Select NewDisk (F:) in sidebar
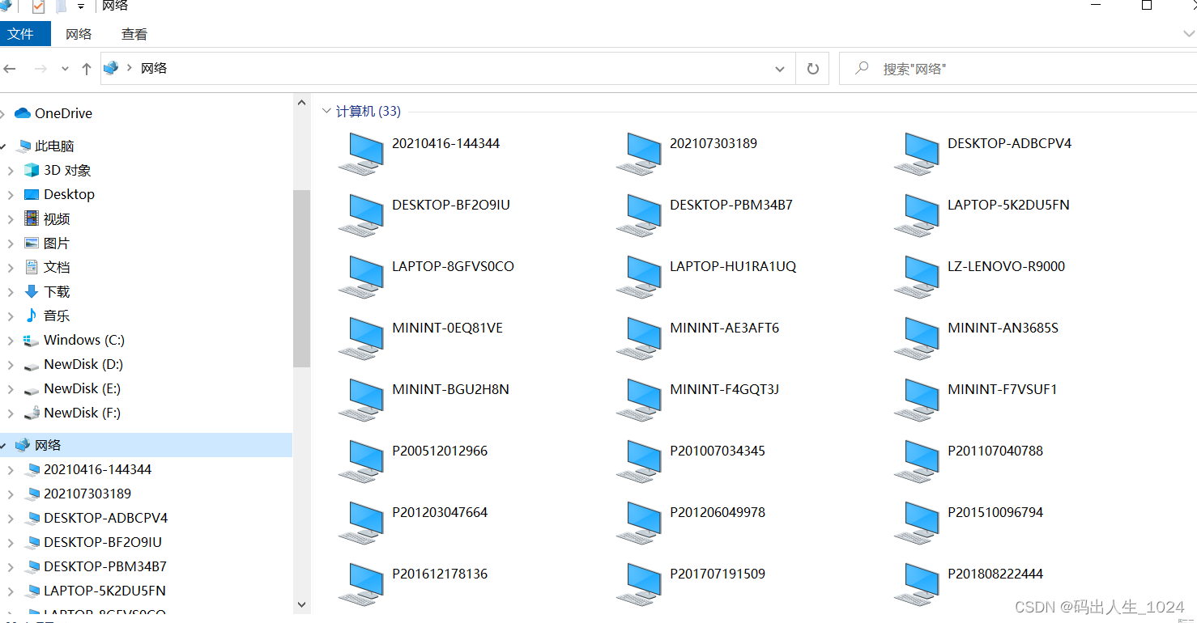 pos(72,413)
